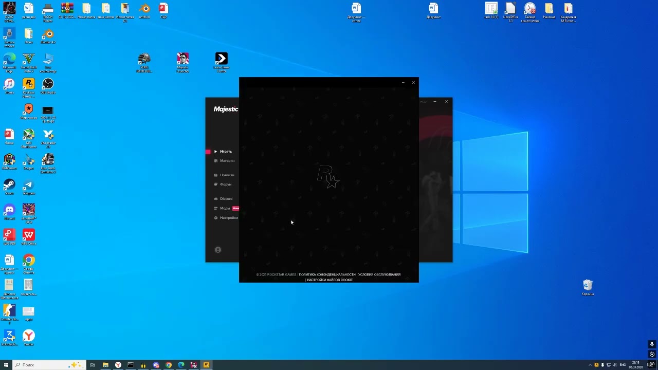Minimize the Majestic launcher window
Image resolution: width=658 pixels, height=370 pixels.
pos(435,101)
